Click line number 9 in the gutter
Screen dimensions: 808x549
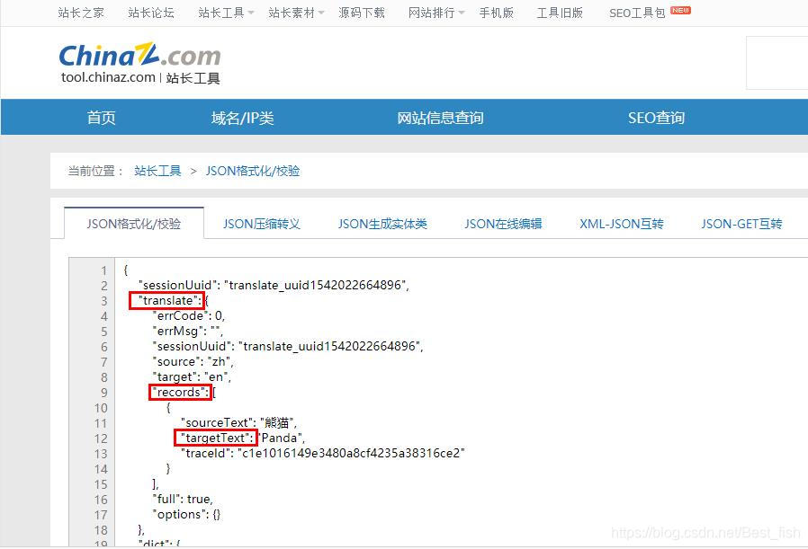click(x=104, y=393)
